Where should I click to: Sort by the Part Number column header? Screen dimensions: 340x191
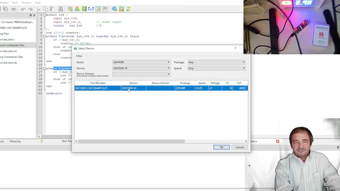pos(98,83)
